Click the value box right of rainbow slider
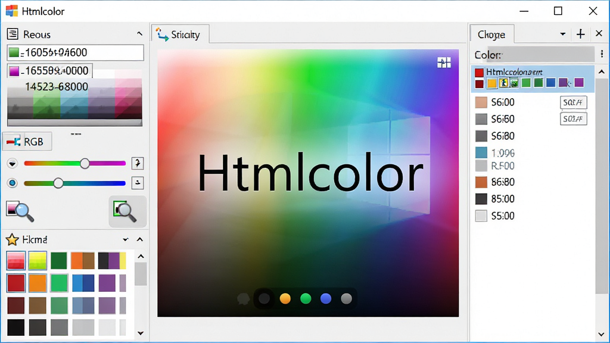Image resolution: width=610 pixels, height=343 pixels. pos(138,163)
